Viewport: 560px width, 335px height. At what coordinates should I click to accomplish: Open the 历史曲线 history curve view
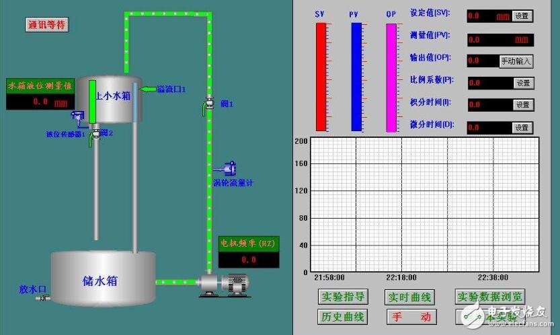[x=343, y=316]
